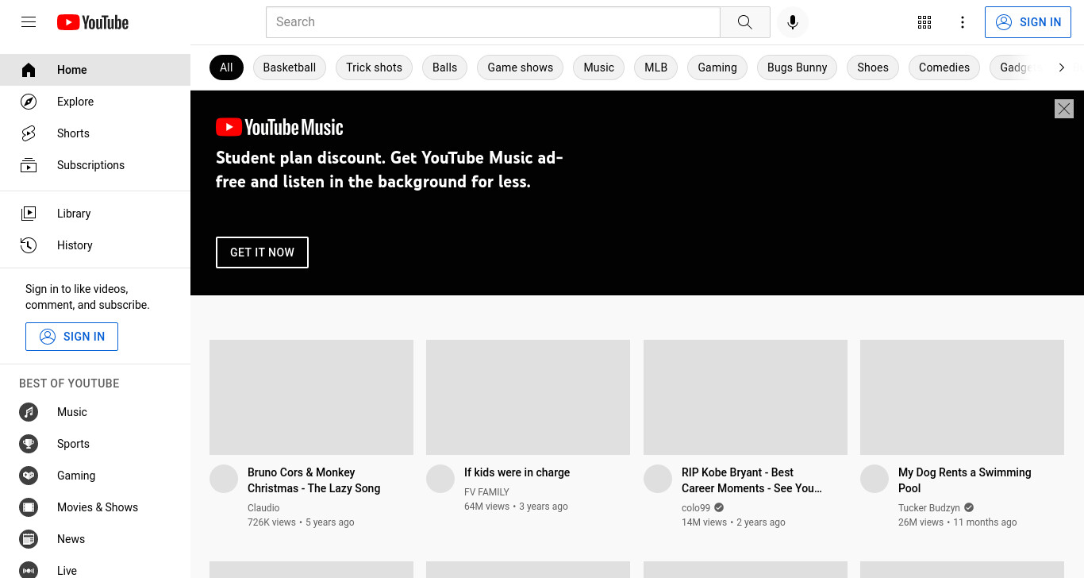Open History label in sidebar
This screenshot has height=578, width=1084.
(75, 245)
